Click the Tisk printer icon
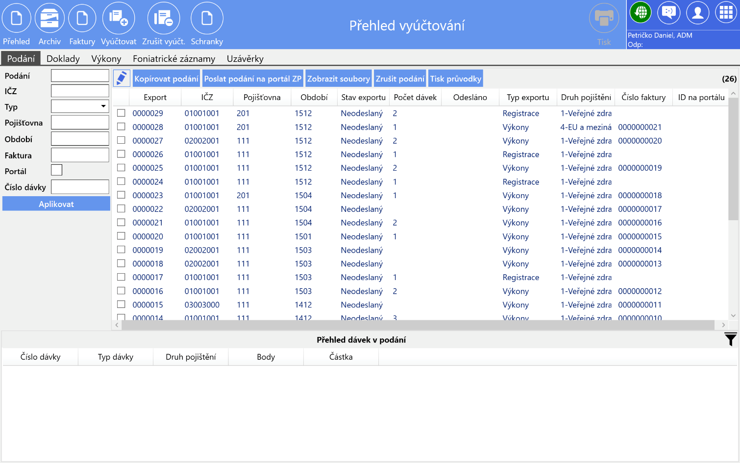The height and width of the screenshot is (463, 740). click(604, 19)
